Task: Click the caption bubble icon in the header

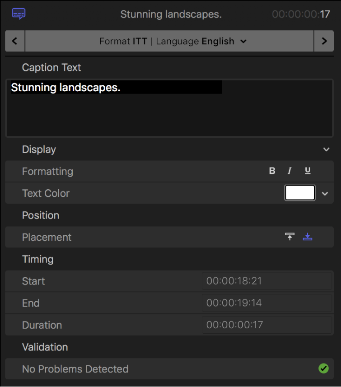Action: pos(19,14)
